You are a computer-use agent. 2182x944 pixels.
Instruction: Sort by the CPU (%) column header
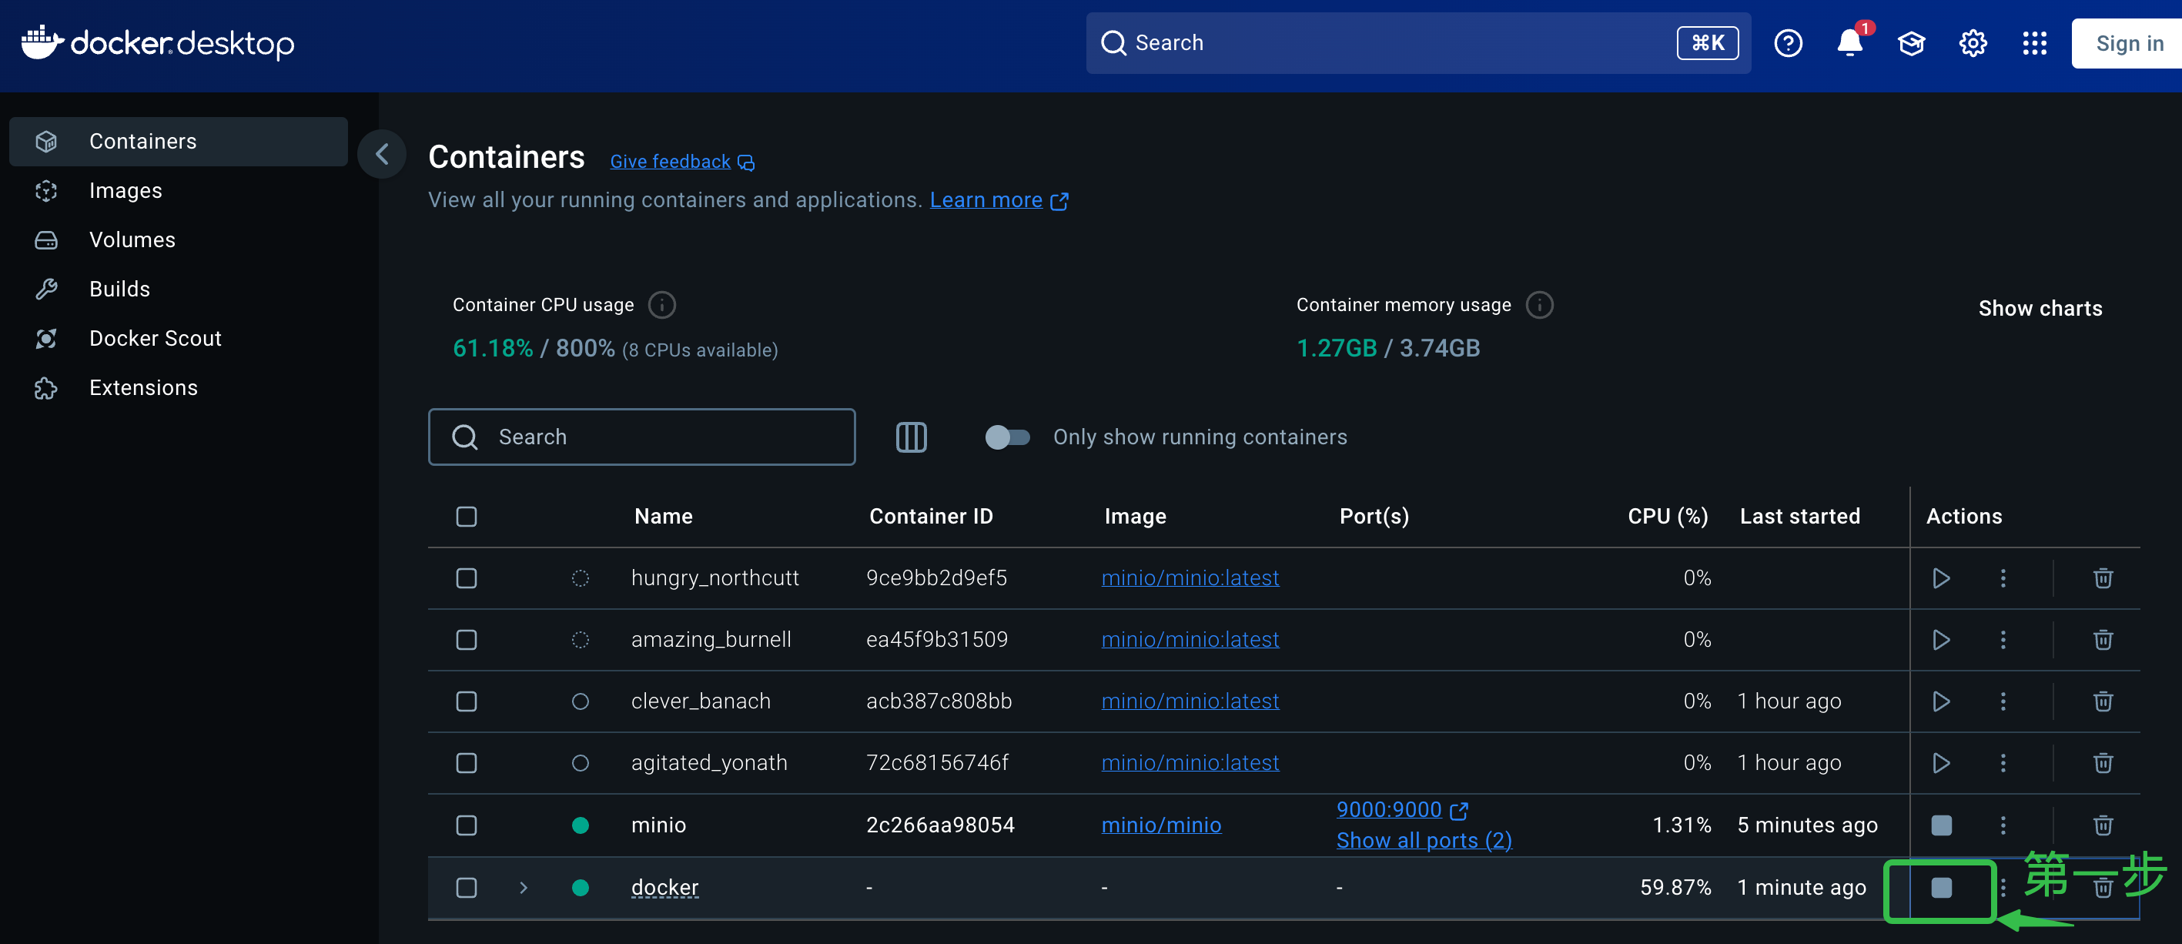tap(1667, 517)
